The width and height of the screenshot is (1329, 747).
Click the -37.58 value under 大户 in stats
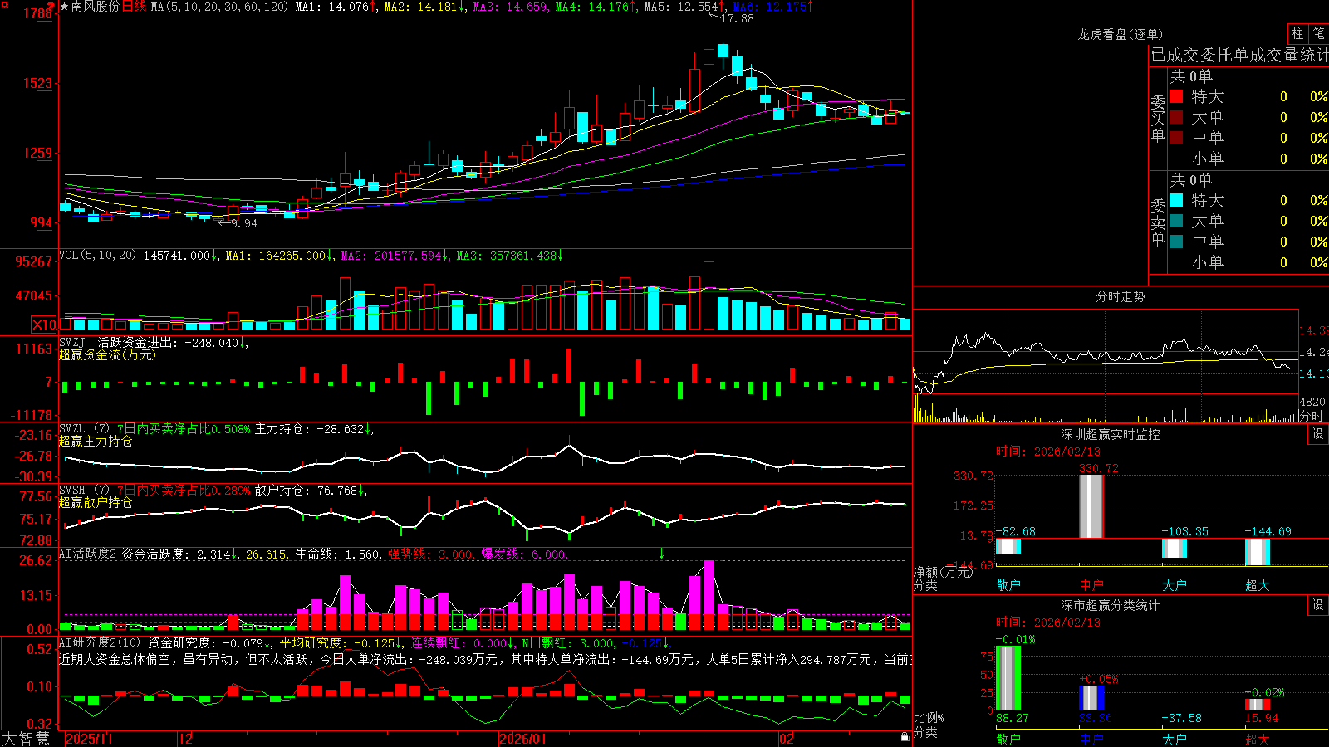click(1180, 718)
